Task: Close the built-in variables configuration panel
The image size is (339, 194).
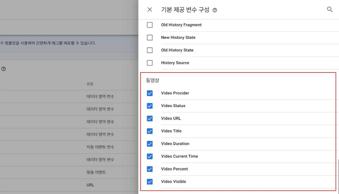Action: point(149,10)
